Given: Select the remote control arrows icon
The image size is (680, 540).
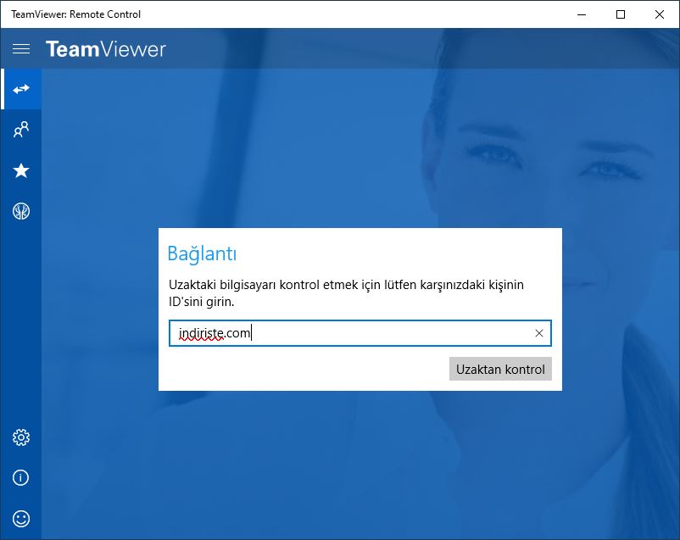Looking at the screenshot, I should pos(21,89).
